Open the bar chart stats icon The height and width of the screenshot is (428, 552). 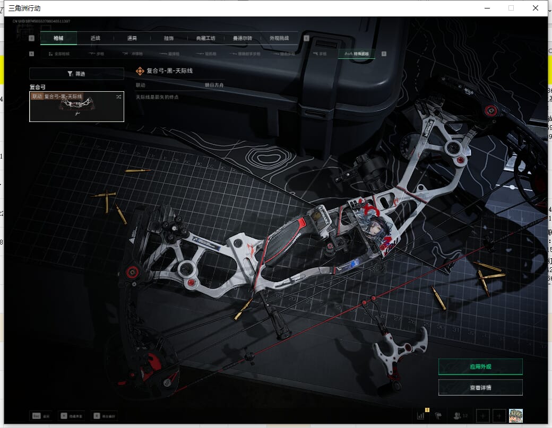(x=420, y=415)
